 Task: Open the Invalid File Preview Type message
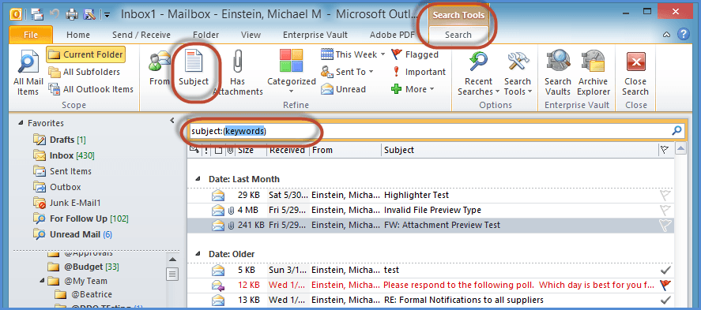click(x=431, y=210)
